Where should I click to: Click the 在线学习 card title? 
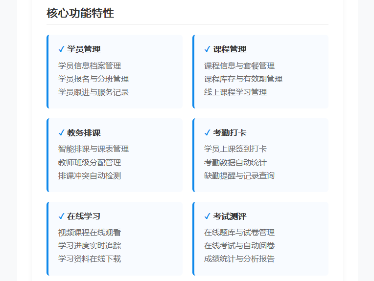tap(84, 216)
